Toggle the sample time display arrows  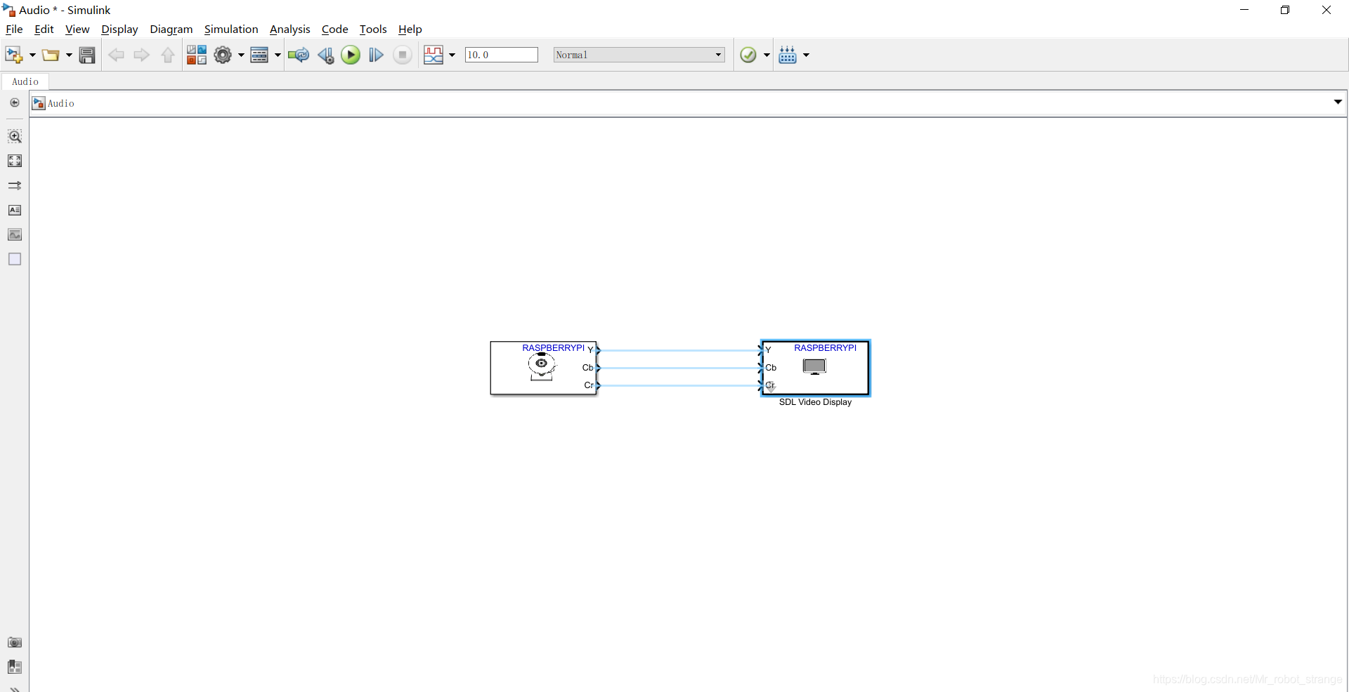(15, 186)
